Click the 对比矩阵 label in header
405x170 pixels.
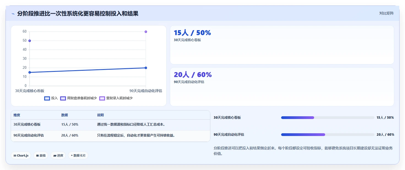387,13
